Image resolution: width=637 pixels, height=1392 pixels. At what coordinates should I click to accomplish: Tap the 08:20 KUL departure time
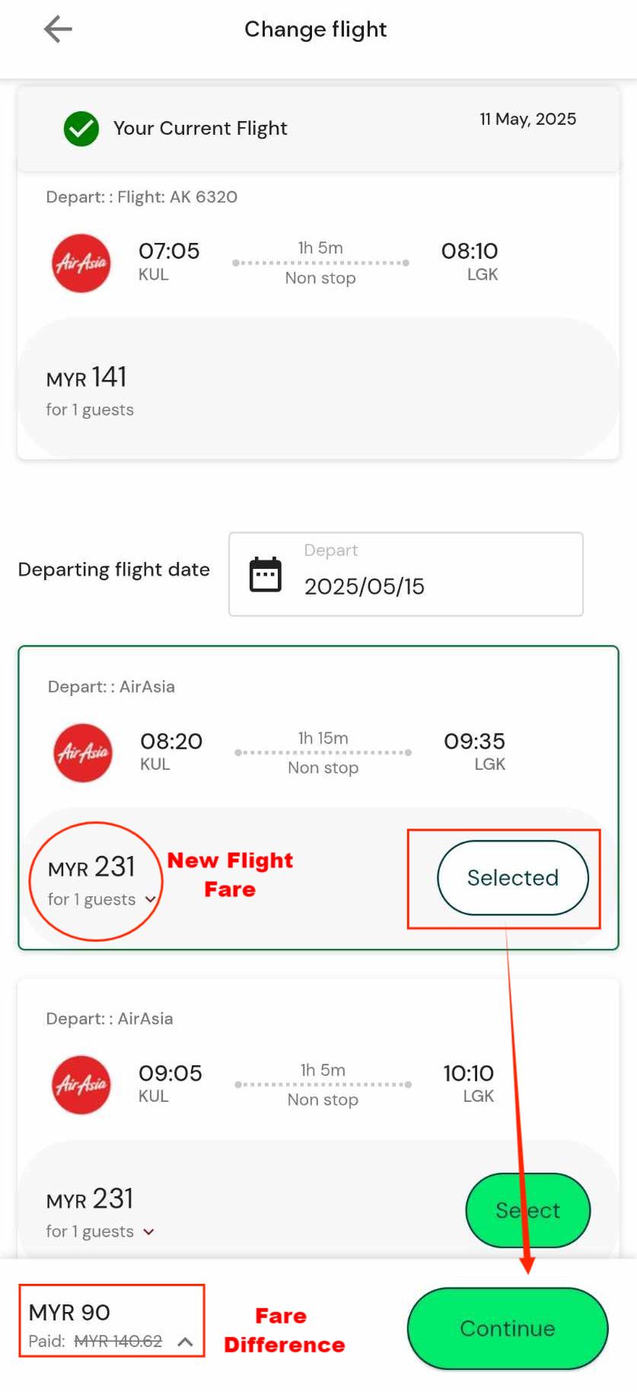point(171,742)
